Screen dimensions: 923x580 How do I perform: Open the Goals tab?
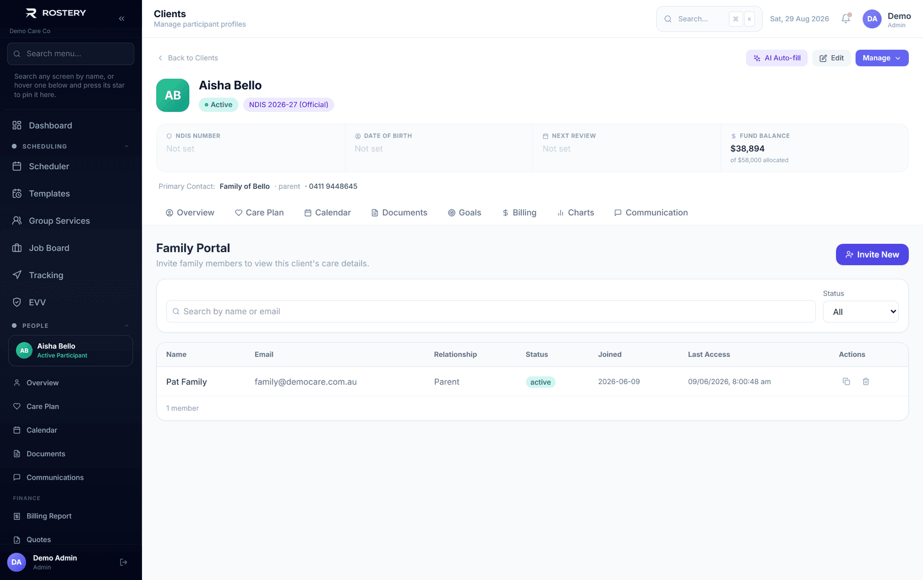pos(464,212)
